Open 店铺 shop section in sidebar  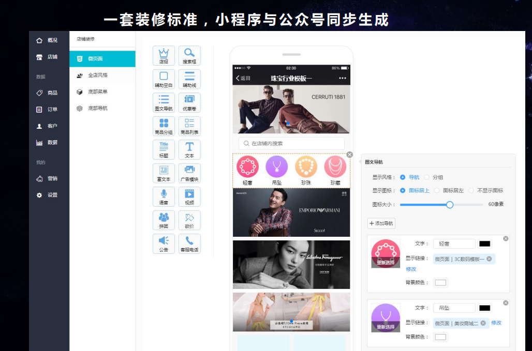(x=47, y=57)
